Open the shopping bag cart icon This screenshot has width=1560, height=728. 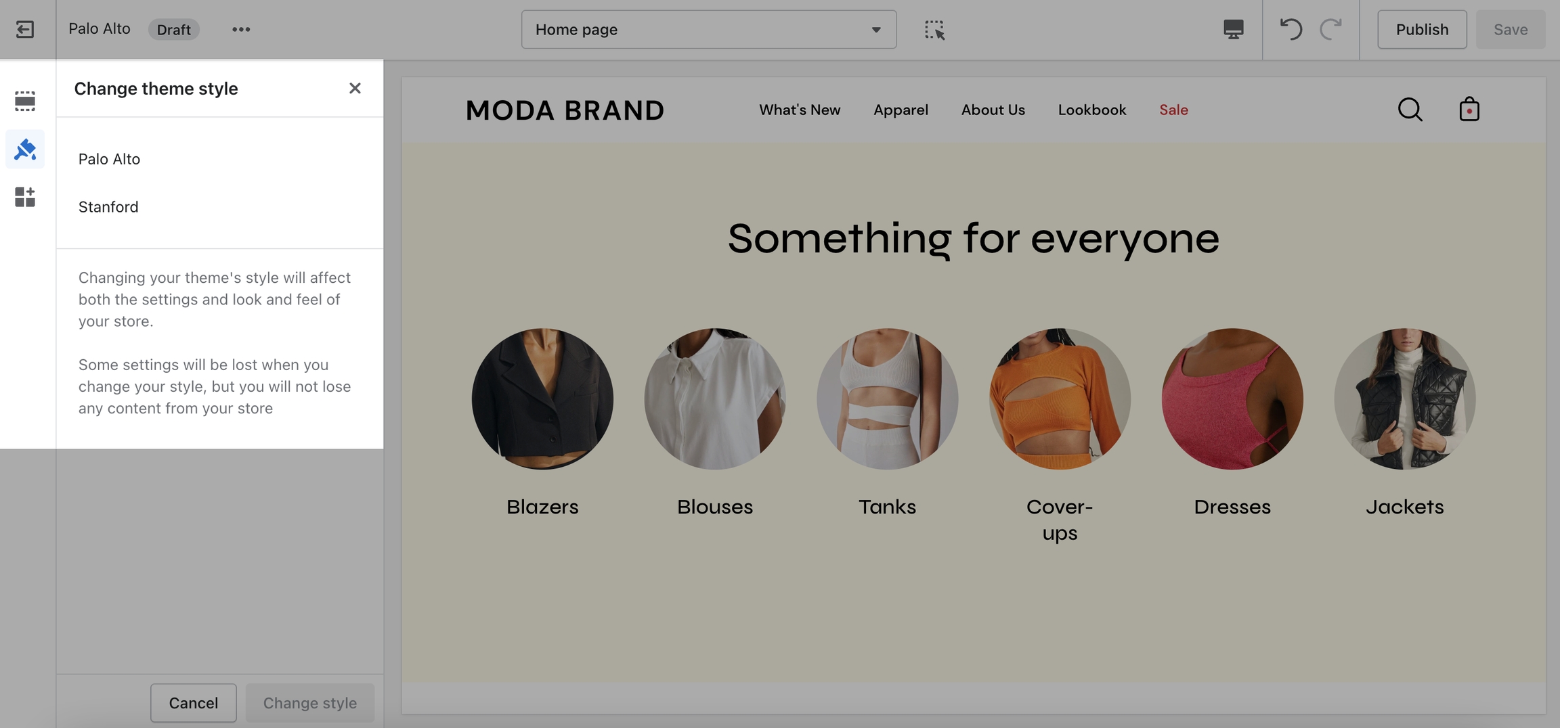click(1469, 109)
